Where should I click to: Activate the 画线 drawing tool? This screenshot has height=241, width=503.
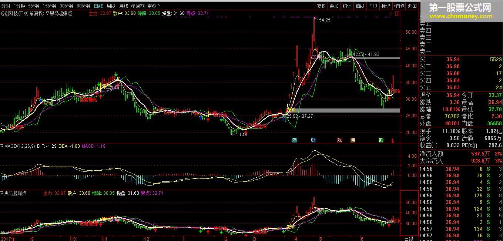click(x=360, y=6)
